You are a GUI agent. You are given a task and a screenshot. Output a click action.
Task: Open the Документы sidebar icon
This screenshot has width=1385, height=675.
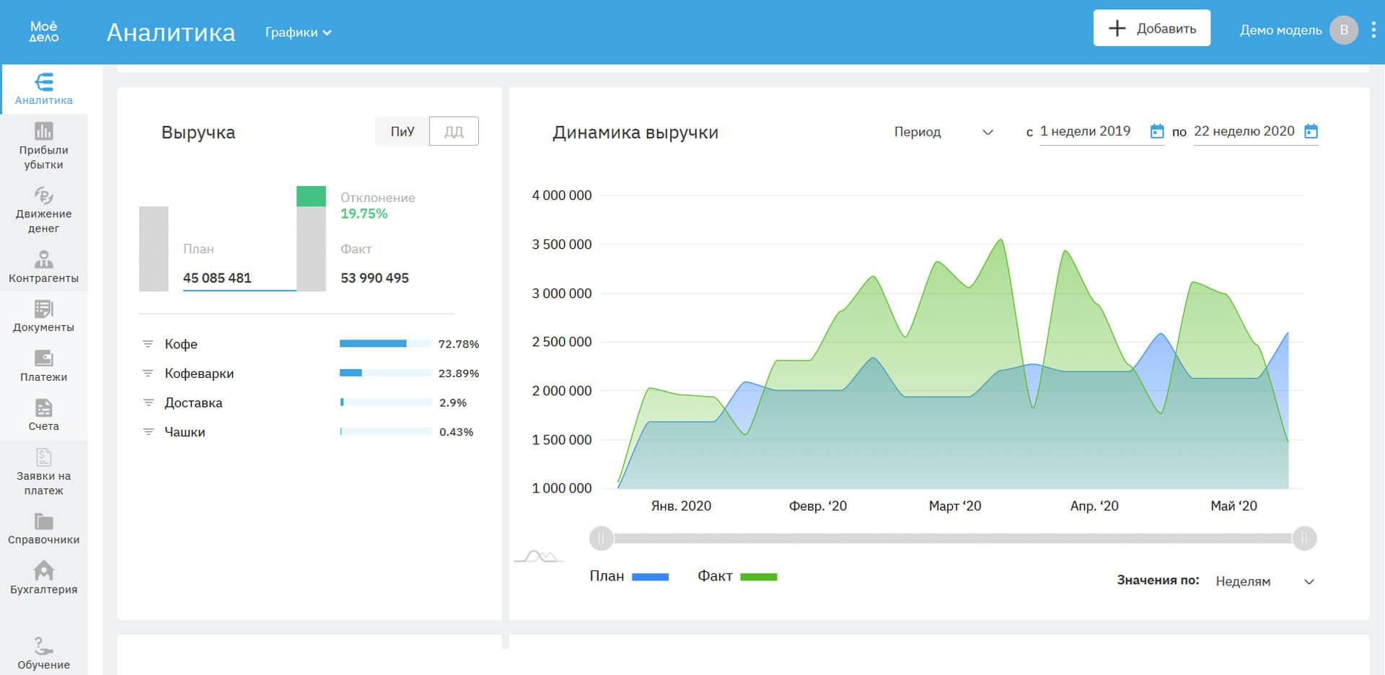tap(43, 309)
